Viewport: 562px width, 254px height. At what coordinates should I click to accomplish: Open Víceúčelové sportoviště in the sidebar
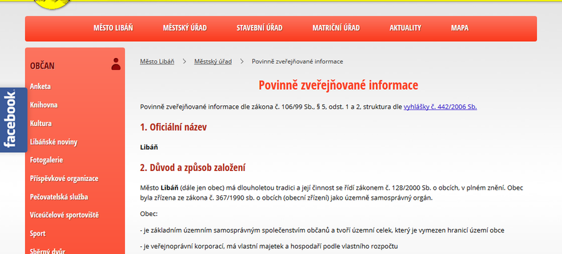click(x=64, y=215)
